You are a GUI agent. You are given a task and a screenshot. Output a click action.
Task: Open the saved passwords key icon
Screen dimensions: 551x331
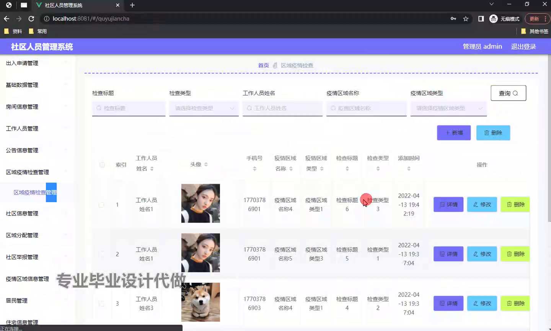(x=453, y=18)
